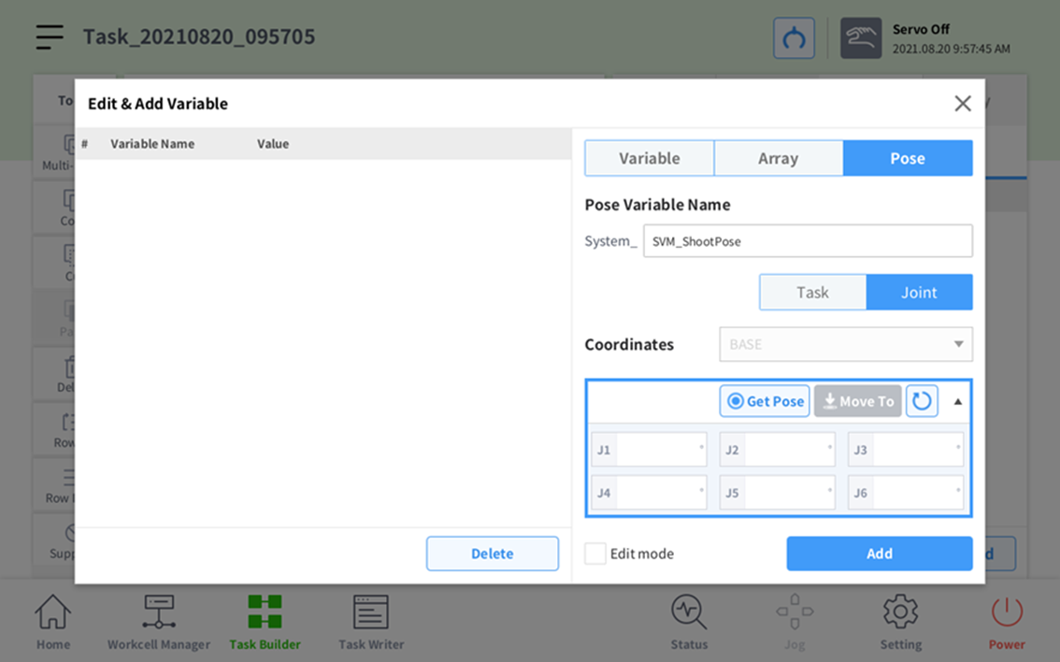Select the Joint pose type
Image resolution: width=1060 pixels, height=662 pixels.
pyautogui.click(x=919, y=292)
